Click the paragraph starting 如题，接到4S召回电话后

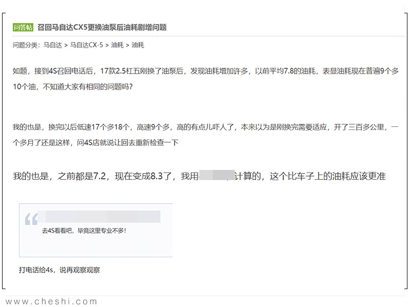[x=206, y=79]
